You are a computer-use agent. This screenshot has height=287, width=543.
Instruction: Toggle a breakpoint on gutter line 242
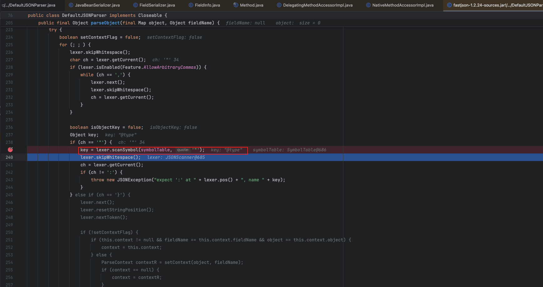point(9,172)
